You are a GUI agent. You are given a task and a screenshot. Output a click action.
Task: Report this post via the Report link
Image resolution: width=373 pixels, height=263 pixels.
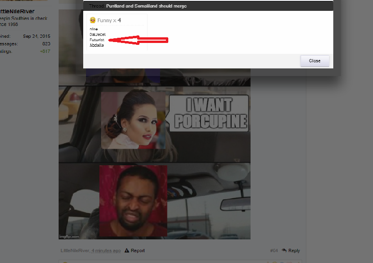tap(138, 251)
